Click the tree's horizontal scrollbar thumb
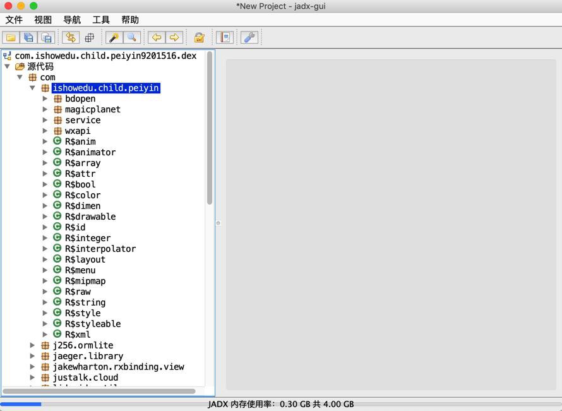The width and height of the screenshot is (562, 411). click(99, 391)
